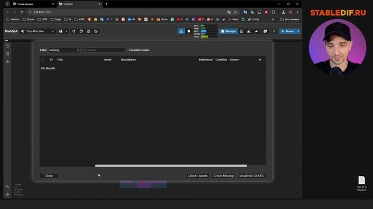The height and width of the screenshot is (209, 373).
Task: Open the browser three-dot menu
Action: [x=297, y=12]
